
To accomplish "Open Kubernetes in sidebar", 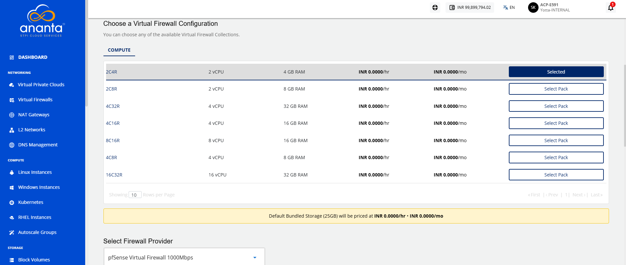I will click(x=31, y=202).
